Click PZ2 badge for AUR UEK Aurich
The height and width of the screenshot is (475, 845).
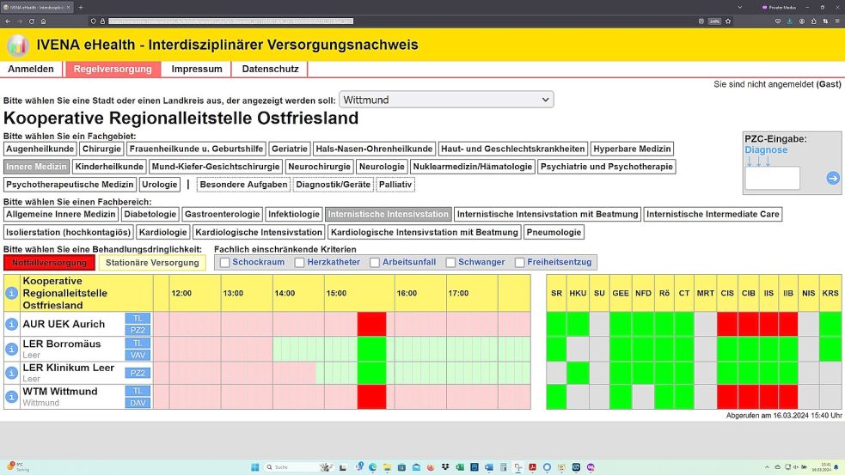(x=138, y=330)
